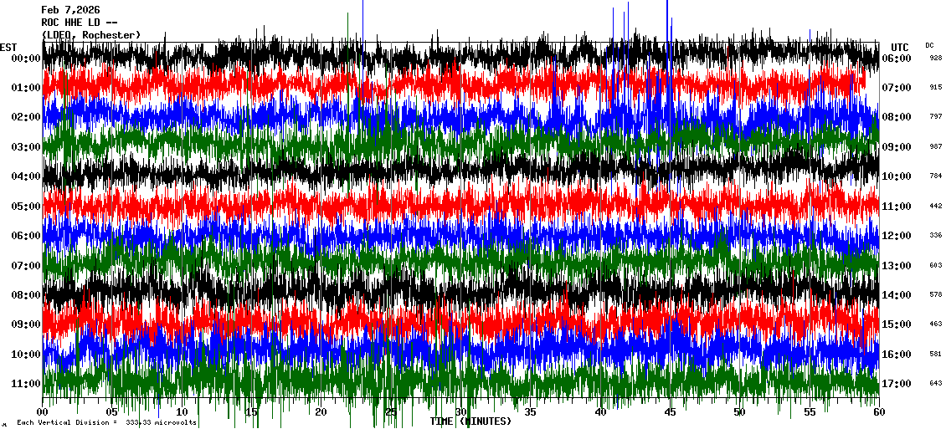
Task: Pick the 07:00 EST trace label
Action: [26, 266]
